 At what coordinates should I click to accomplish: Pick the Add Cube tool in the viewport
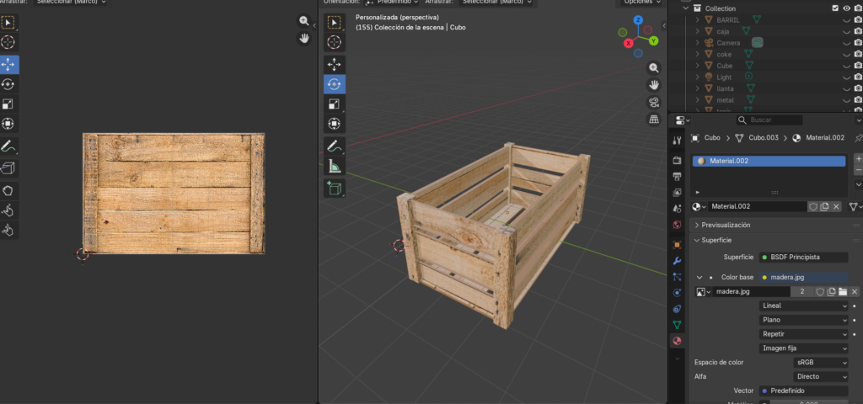335,188
